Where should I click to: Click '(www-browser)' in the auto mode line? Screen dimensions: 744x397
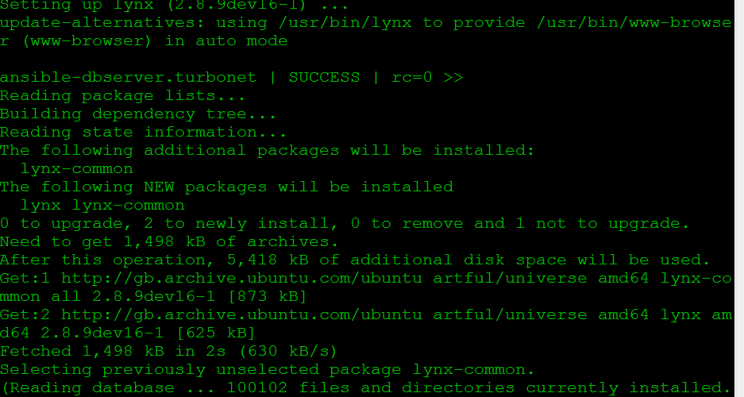point(87,41)
